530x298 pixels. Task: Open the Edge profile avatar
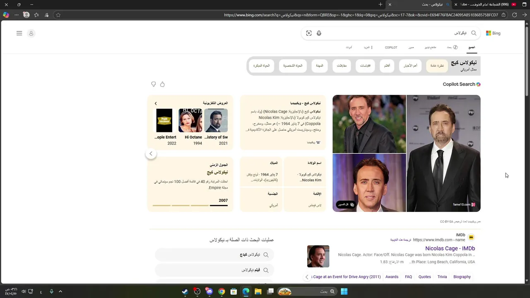click(x=26, y=15)
